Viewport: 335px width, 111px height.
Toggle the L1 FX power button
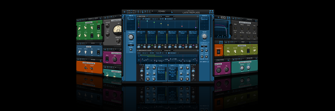[x=164, y=66]
